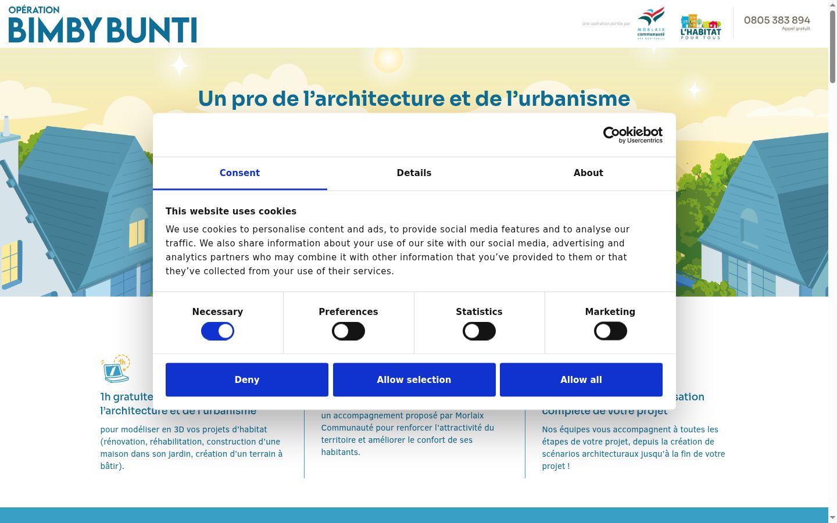Click the Cookiebot by Usercentrics logo

633,135
